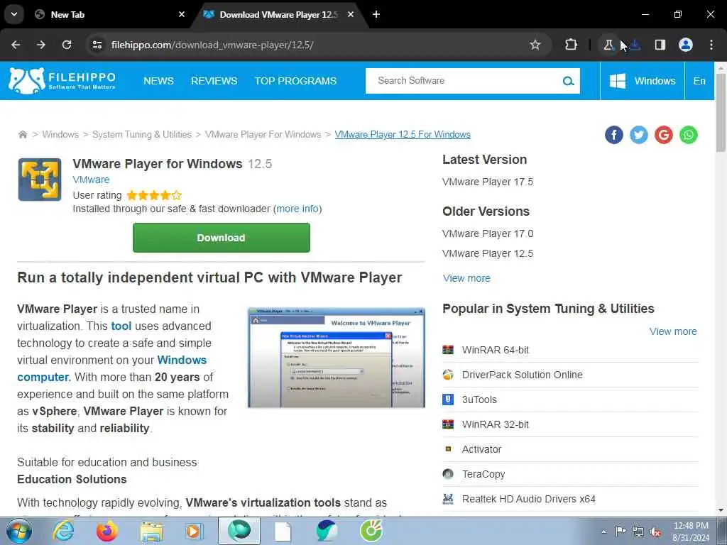The image size is (727, 545).
Task: Share on Facebook icon
Action: tap(614, 135)
